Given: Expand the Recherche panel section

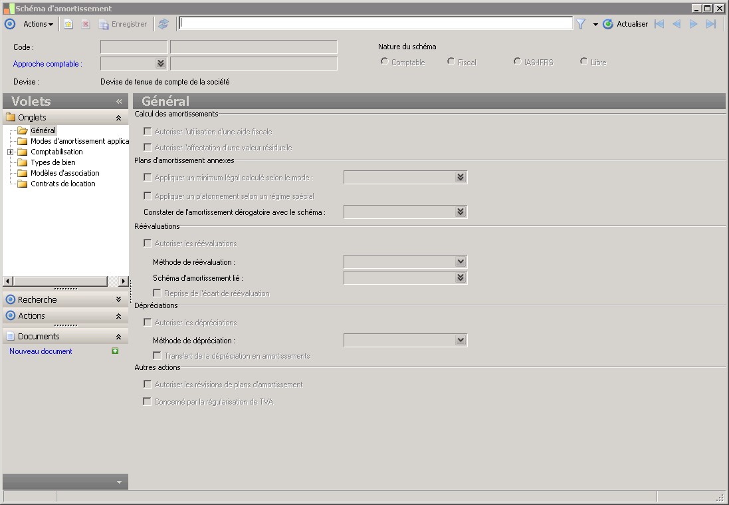Looking at the screenshot, I should click(118, 299).
